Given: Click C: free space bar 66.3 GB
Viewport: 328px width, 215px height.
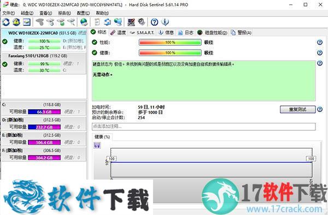Looking at the screenshot, I should (x=44, y=112).
